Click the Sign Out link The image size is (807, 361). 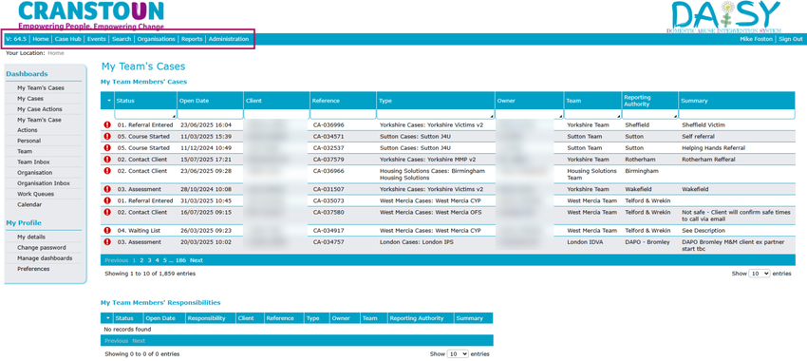791,39
